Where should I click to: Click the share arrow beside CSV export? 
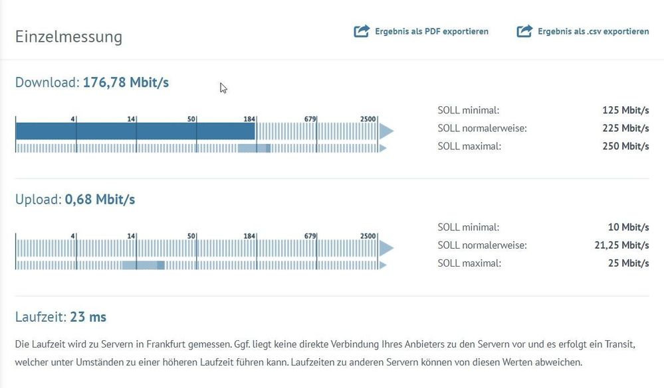(524, 31)
